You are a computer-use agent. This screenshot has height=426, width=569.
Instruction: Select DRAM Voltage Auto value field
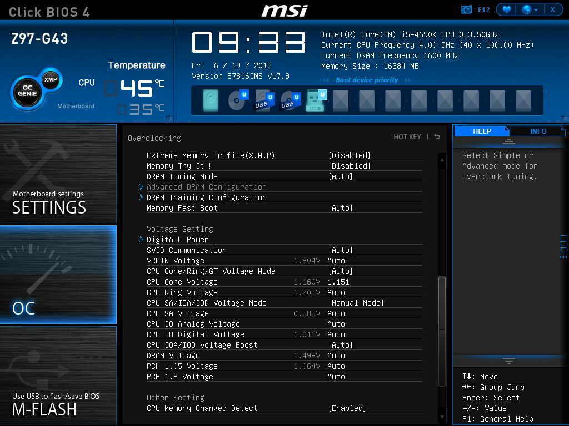[x=336, y=355]
